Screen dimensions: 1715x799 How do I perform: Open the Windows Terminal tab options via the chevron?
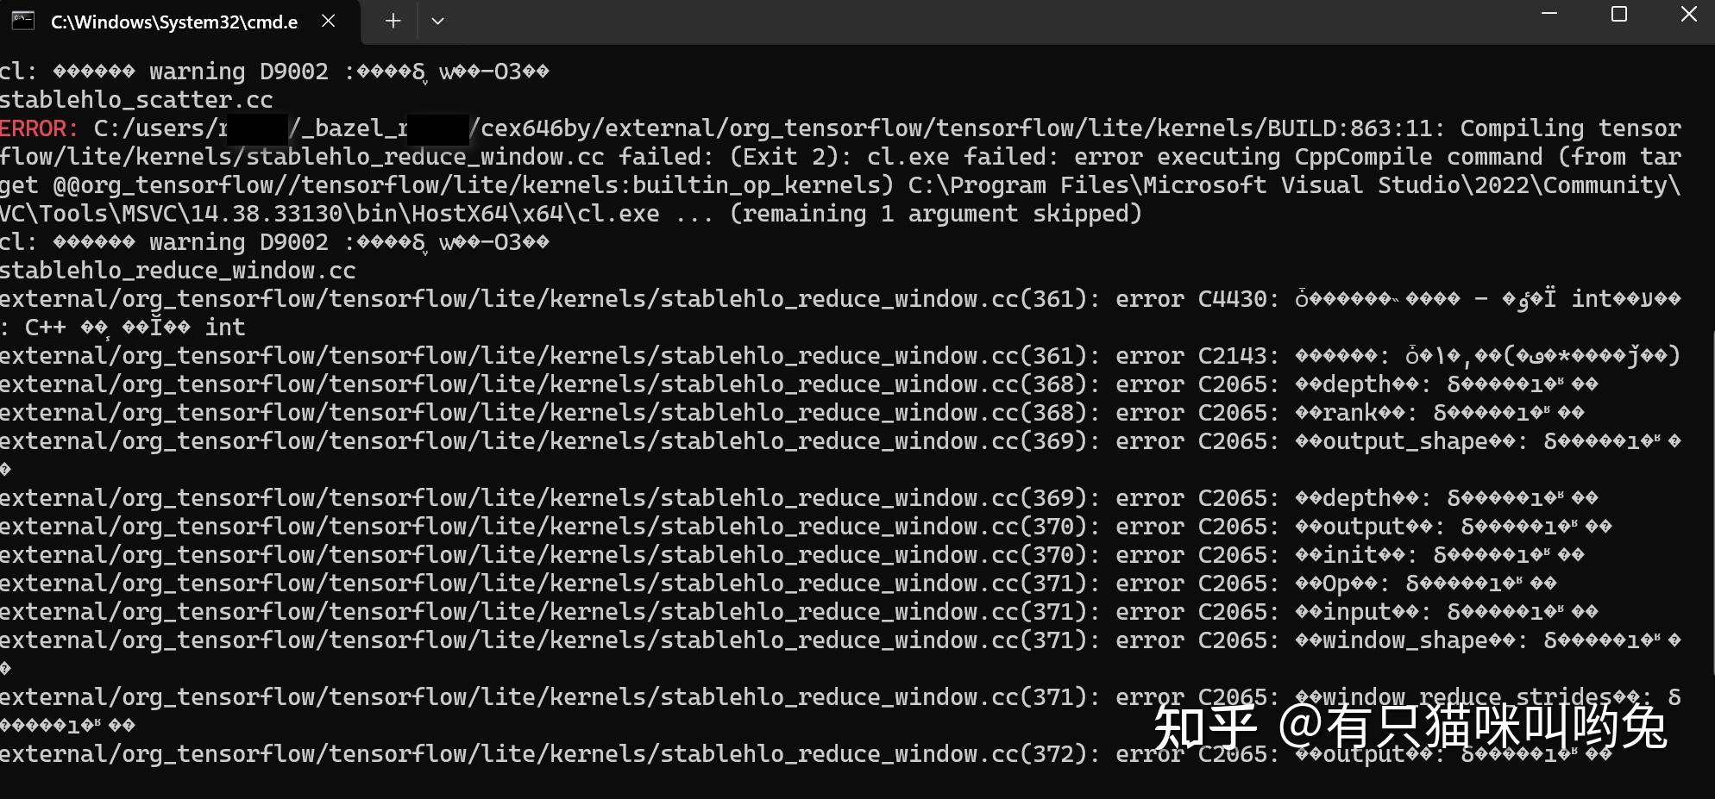point(438,21)
